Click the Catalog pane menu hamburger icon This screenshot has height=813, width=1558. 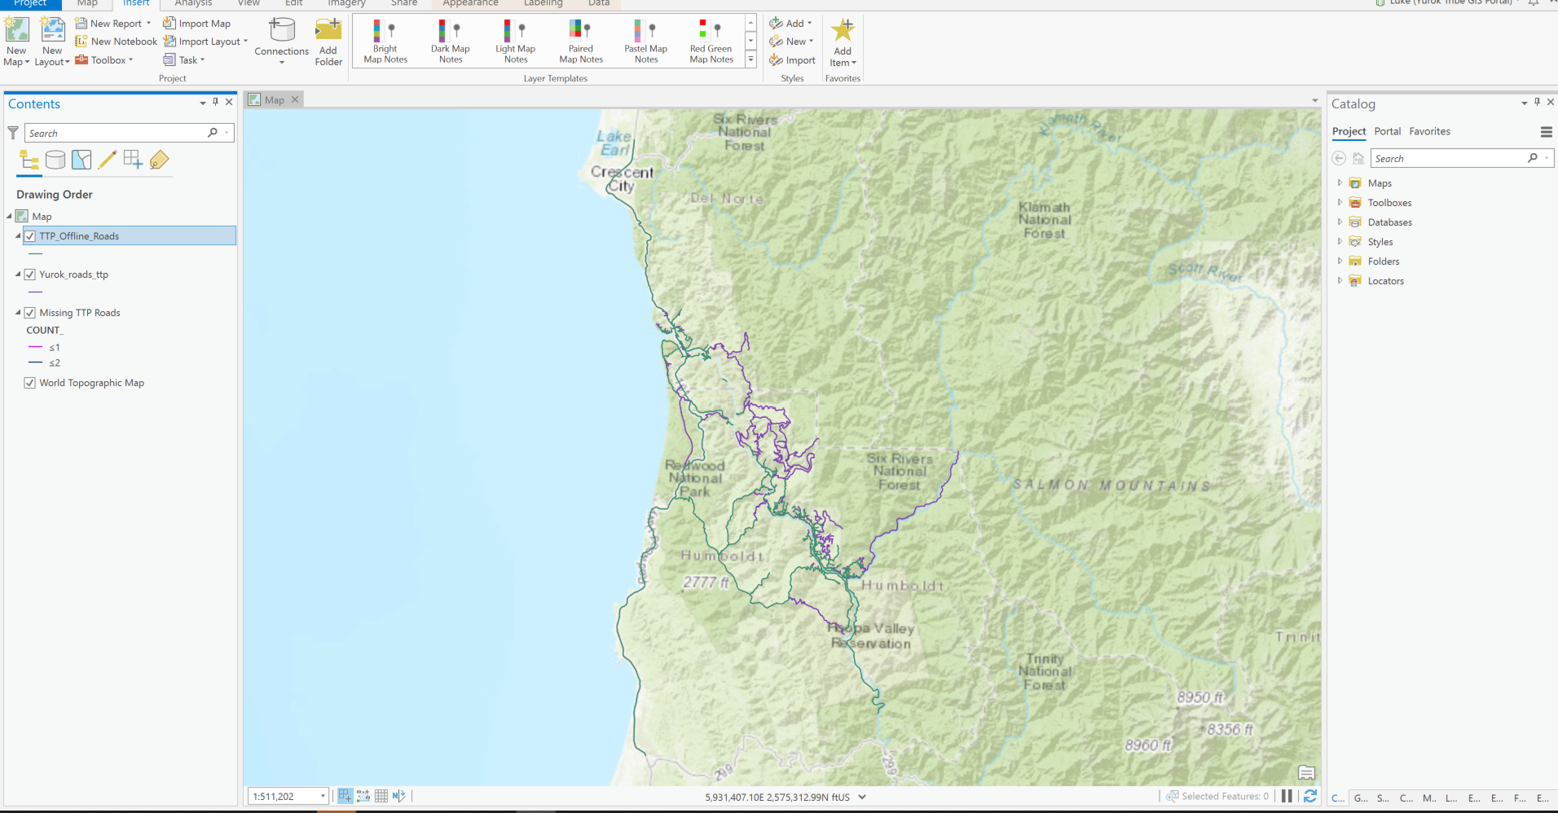(1546, 132)
